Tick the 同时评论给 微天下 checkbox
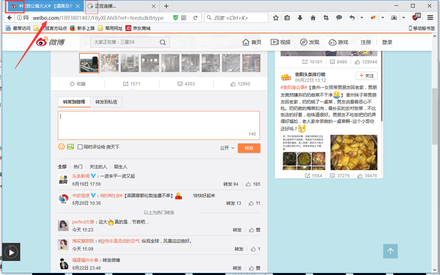This screenshot has height=275, width=440. pyautogui.click(x=80, y=147)
